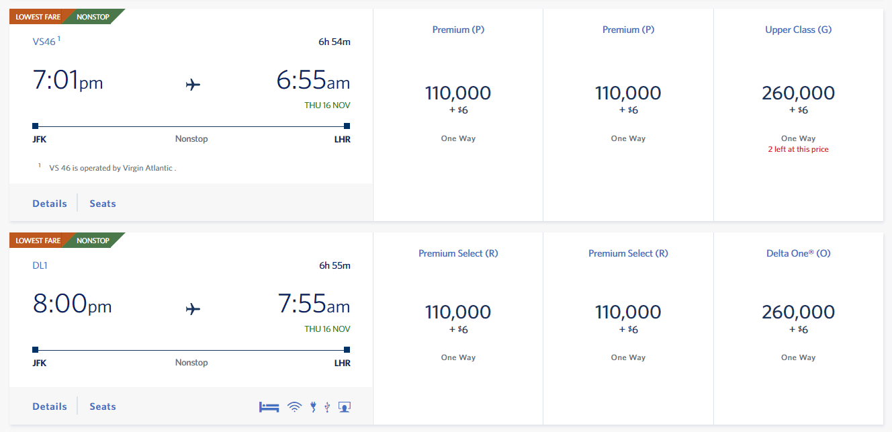The height and width of the screenshot is (432, 892).
Task: View Seats for the DL1 flight
Action: (103, 406)
